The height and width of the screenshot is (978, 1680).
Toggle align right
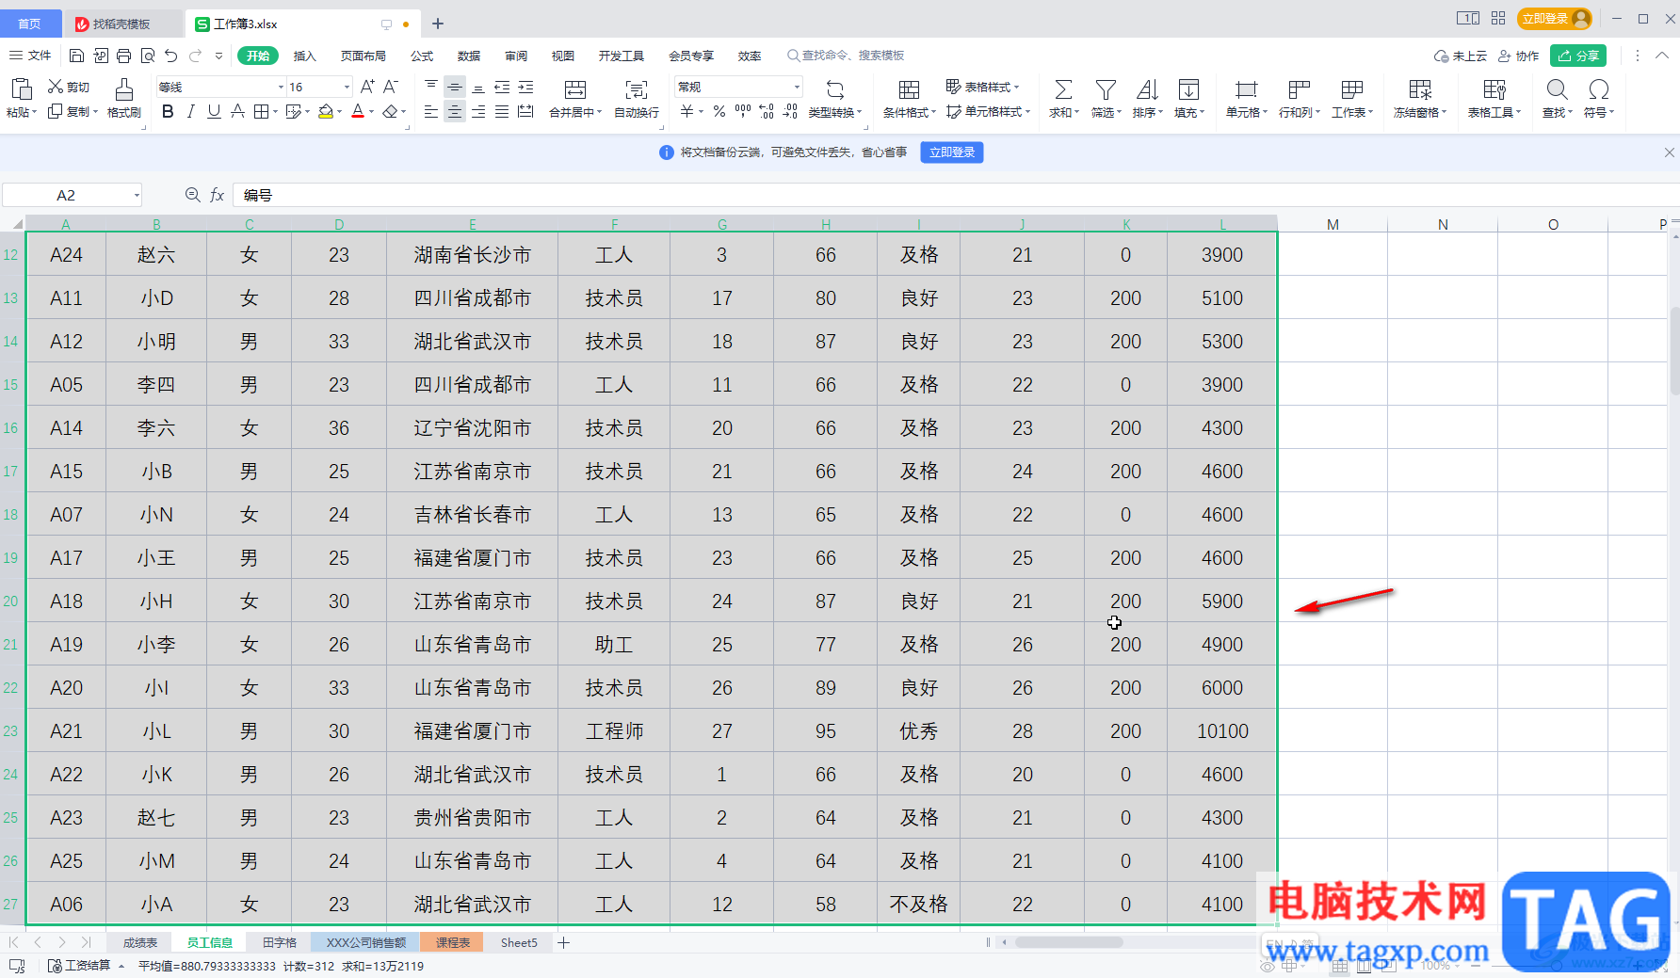[478, 112]
